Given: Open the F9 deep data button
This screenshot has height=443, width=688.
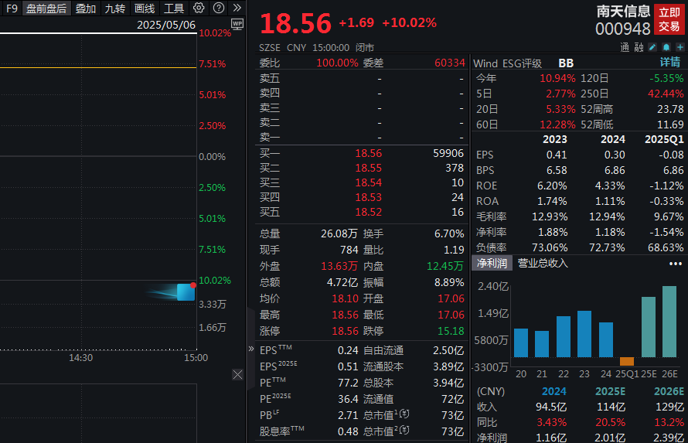Looking at the screenshot, I should (12, 9).
